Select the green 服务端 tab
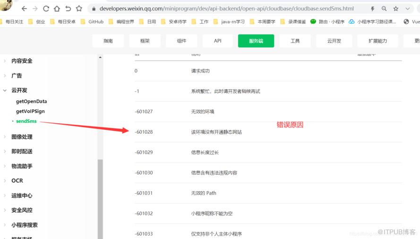Image resolution: width=420 pixels, height=239 pixels. click(256, 41)
